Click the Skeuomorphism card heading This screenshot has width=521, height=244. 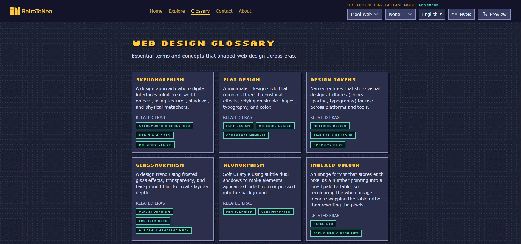click(x=160, y=80)
